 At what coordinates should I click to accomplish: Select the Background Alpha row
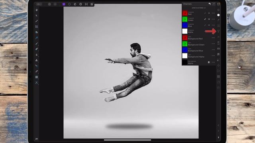pos(199,56)
